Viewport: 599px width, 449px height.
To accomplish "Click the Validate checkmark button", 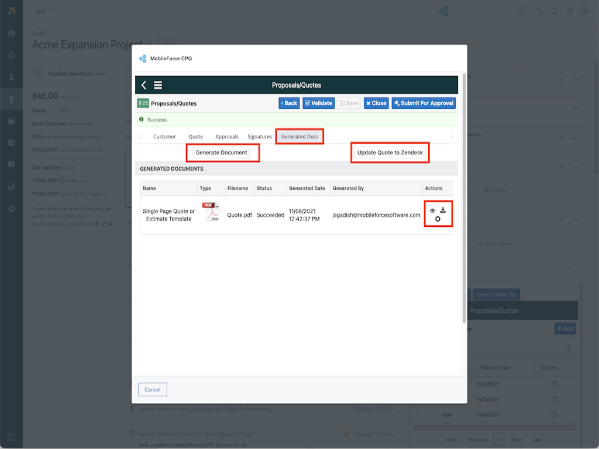I will 318,103.
